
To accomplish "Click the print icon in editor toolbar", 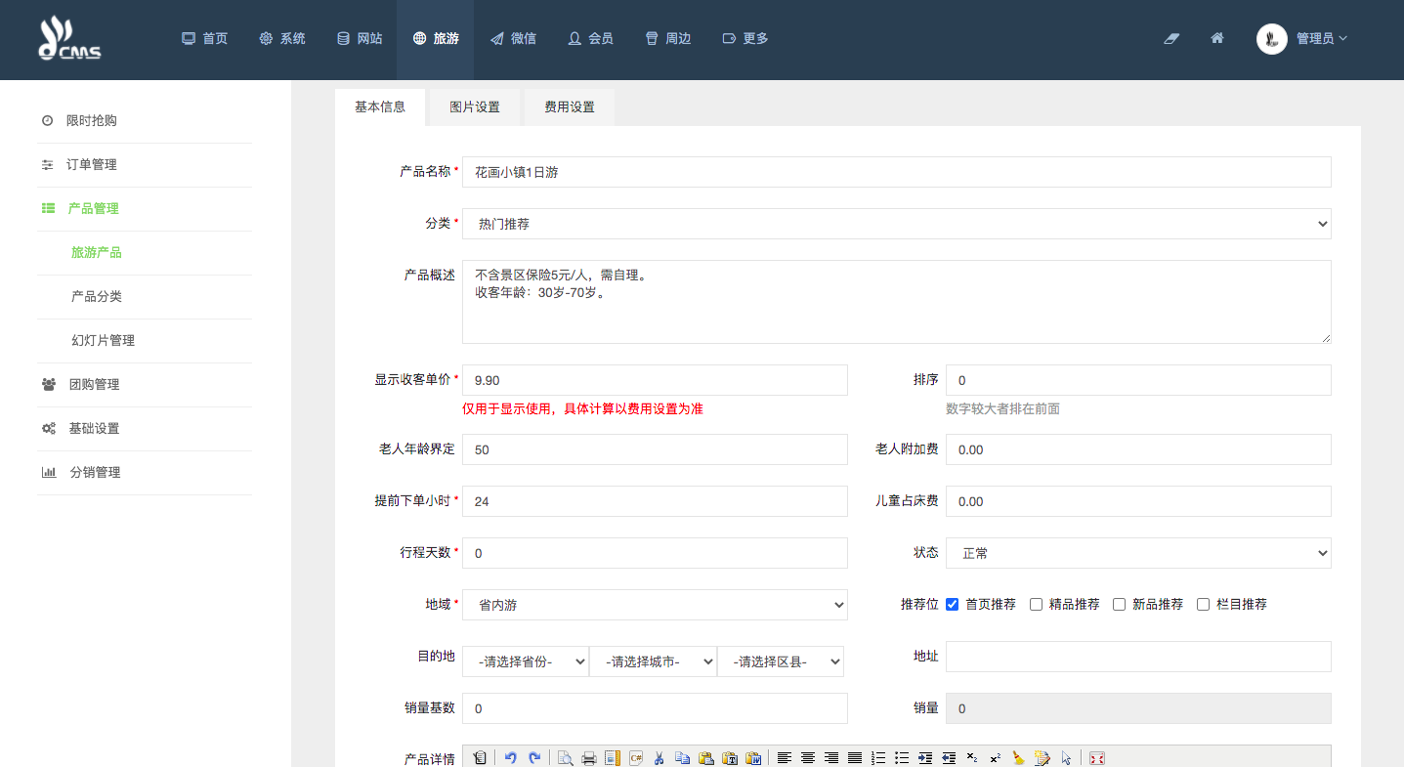I will [589, 758].
